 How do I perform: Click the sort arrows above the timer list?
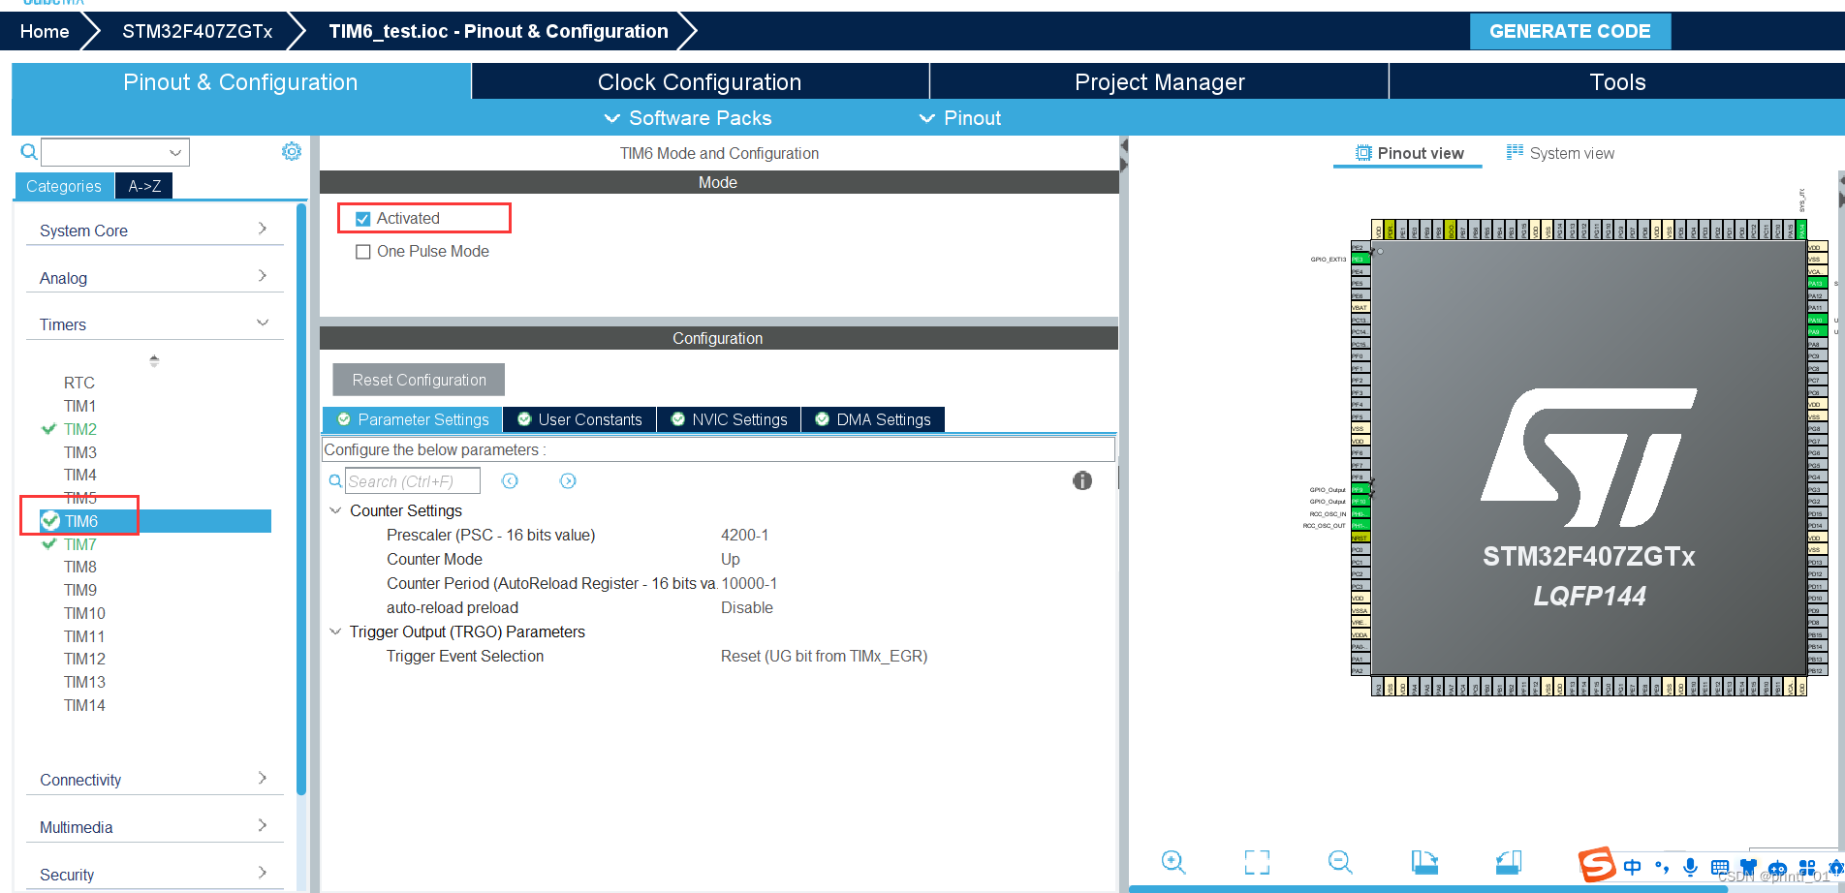154,360
